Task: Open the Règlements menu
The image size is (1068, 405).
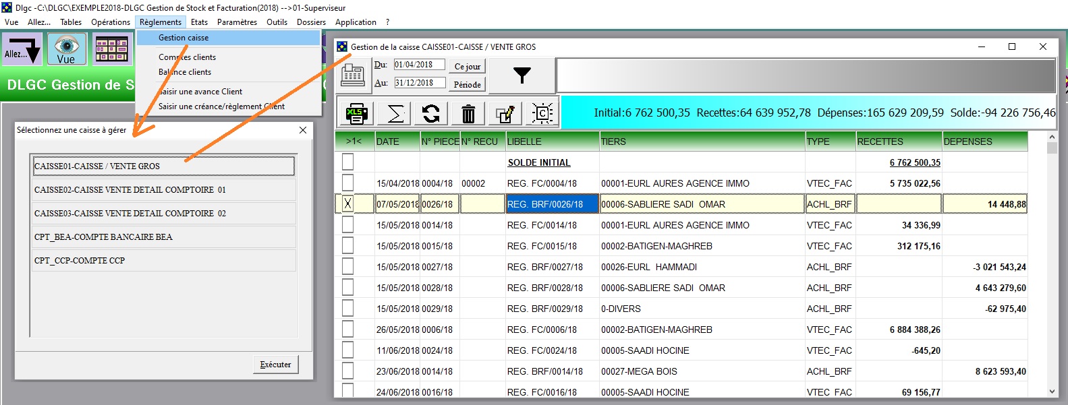Action: click(161, 22)
